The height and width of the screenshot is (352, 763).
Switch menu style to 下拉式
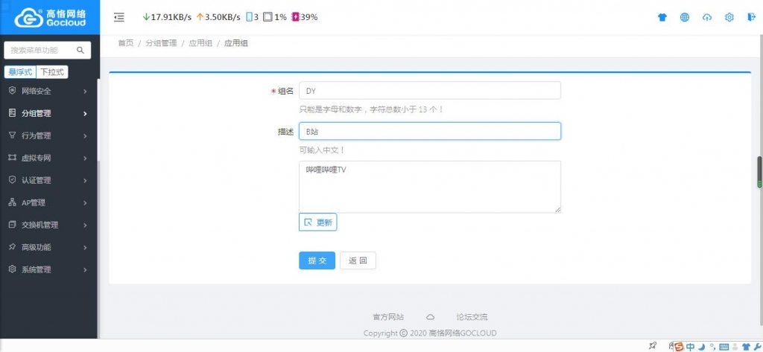click(x=52, y=72)
